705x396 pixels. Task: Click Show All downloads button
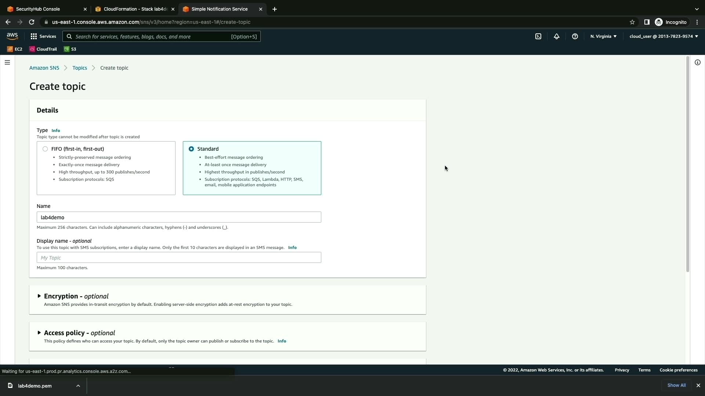tap(676, 385)
